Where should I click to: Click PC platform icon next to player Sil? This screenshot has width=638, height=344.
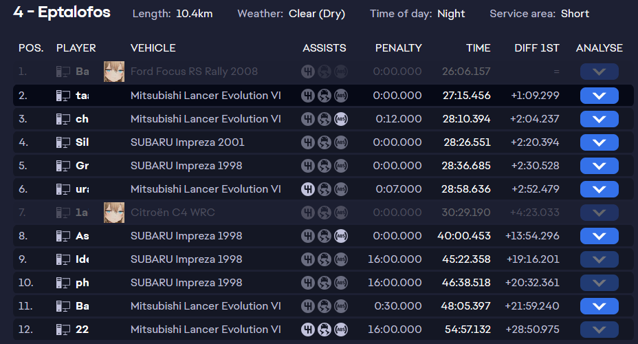(63, 142)
